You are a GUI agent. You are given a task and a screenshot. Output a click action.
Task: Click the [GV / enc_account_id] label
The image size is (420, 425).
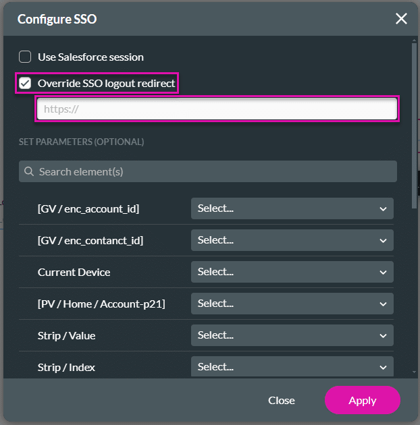coord(88,208)
